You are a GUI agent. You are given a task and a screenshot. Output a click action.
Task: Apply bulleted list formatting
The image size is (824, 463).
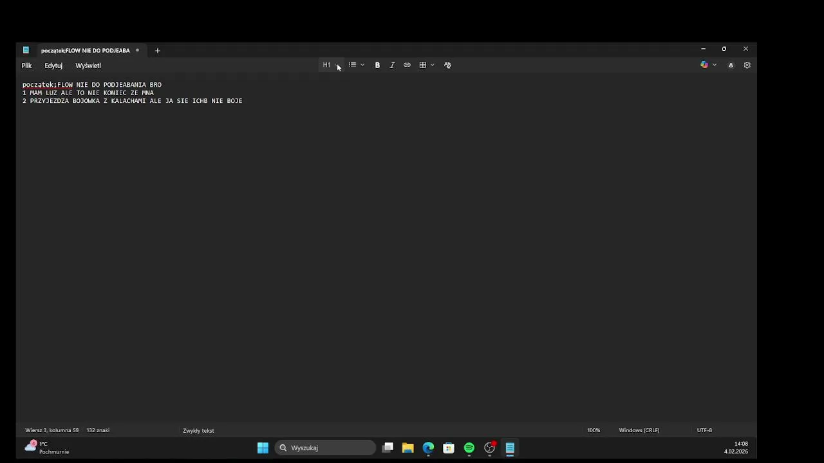[352, 65]
